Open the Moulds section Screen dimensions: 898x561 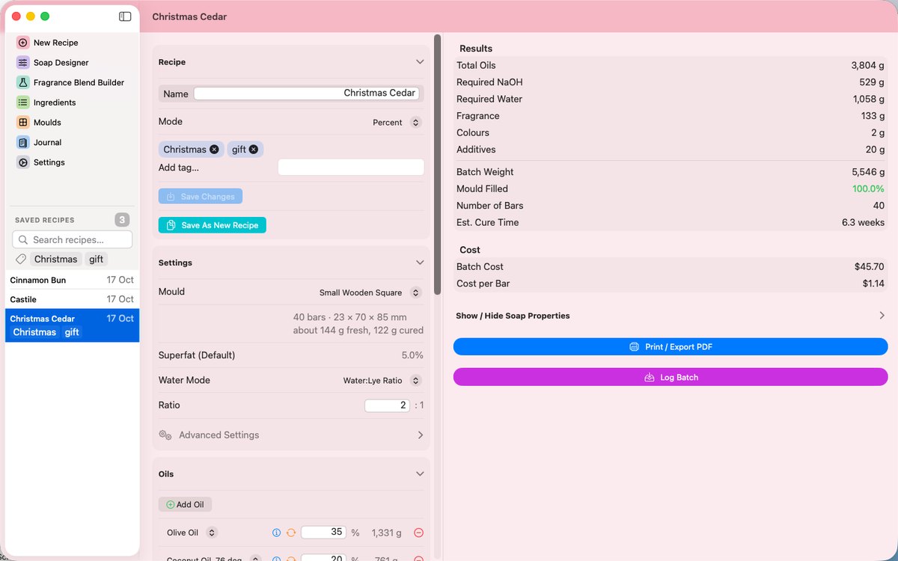[39, 122]
